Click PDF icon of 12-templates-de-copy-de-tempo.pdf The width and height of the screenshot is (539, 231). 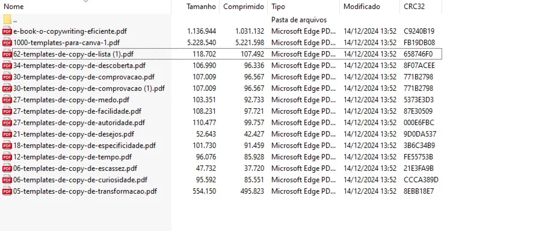point(7,157)
